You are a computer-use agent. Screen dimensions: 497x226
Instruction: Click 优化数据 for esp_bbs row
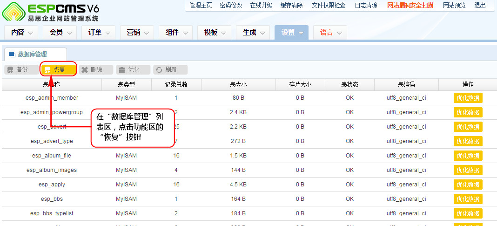[468, 199]
